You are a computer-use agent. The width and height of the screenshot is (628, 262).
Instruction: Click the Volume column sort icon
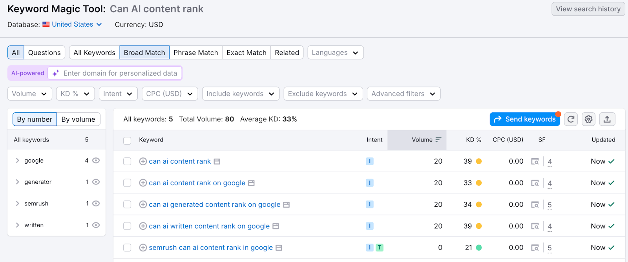tap(438, 140)
